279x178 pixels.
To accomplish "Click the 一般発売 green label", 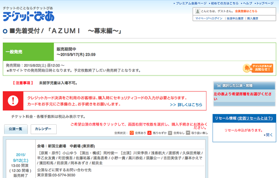I will pos(28,52).
